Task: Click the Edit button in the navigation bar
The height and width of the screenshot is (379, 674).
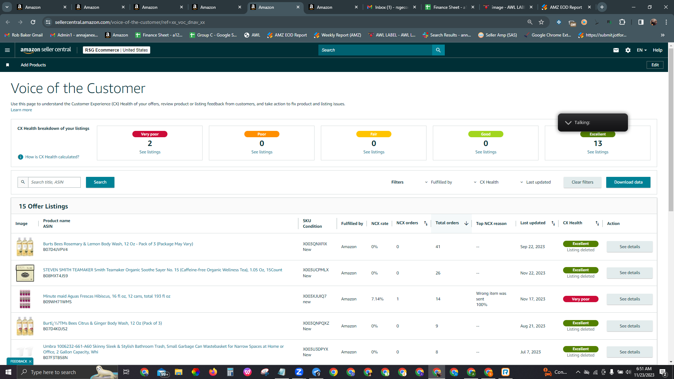Action: point(655,65)
